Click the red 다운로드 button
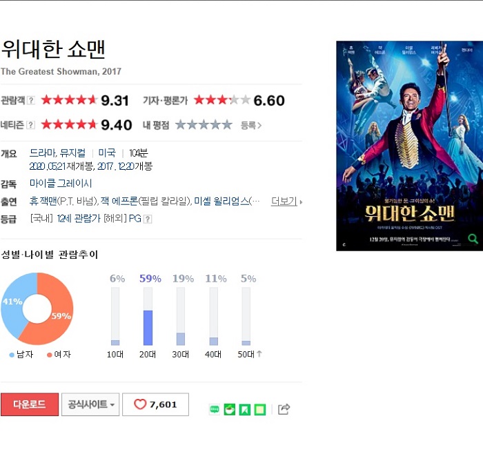The image size is (483, 461). pos(30,404)
